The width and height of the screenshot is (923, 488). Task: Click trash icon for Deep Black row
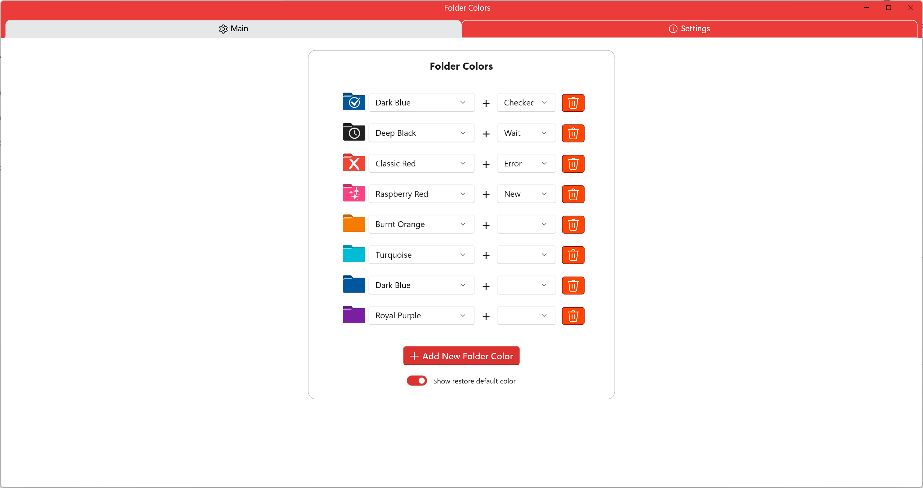point(573,133)
